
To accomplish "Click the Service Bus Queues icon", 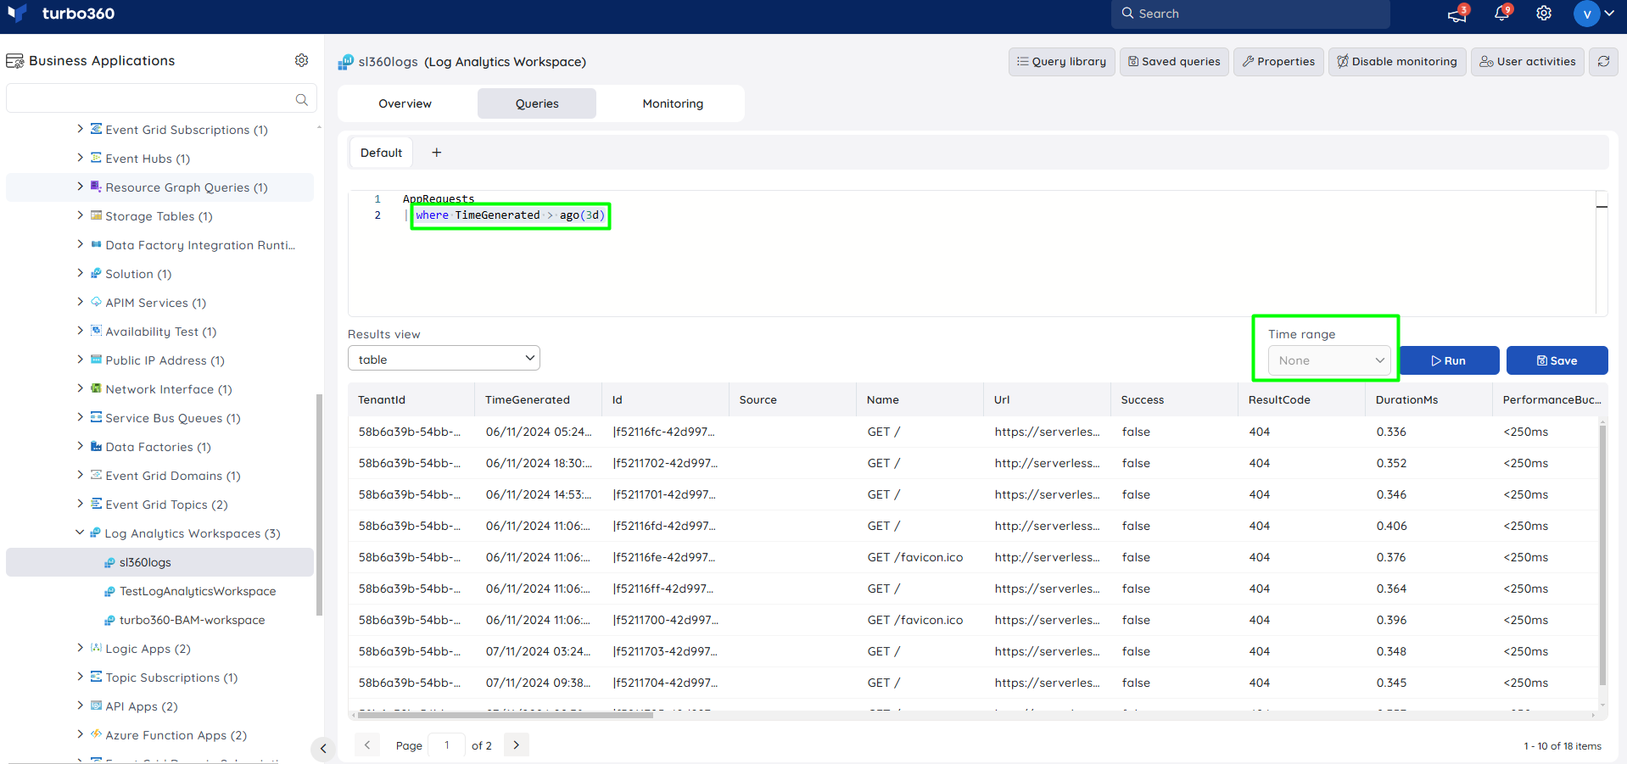I will coord(96,417).
